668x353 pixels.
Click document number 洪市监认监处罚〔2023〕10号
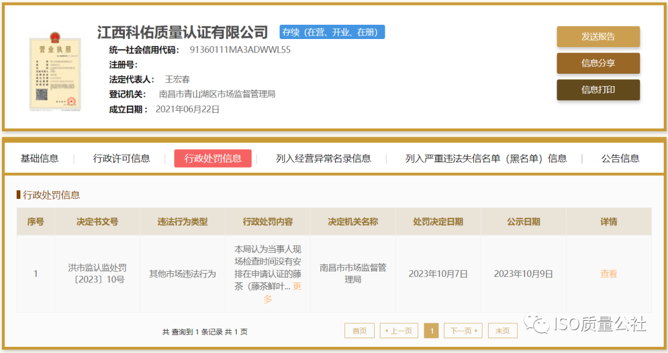click(98, 274)
